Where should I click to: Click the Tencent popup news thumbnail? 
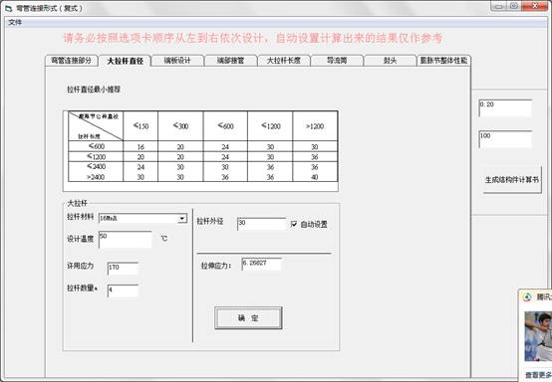538,336
